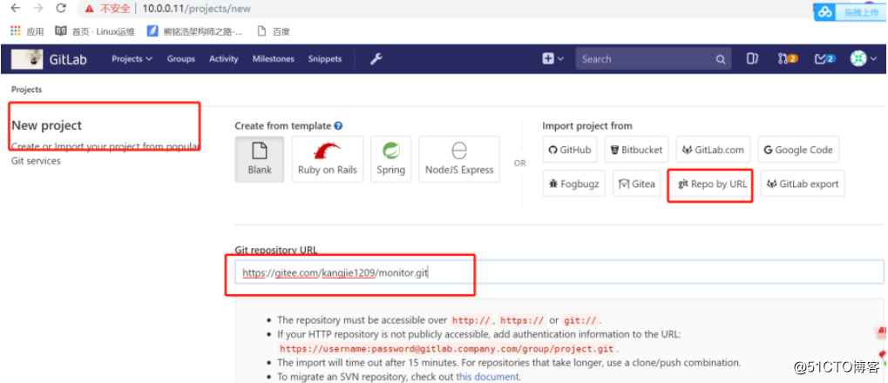Image resolution: width=888 pixels, height=383 pixels.
Task: Click the 'Import project from' label
Action: tap(587, 126)
